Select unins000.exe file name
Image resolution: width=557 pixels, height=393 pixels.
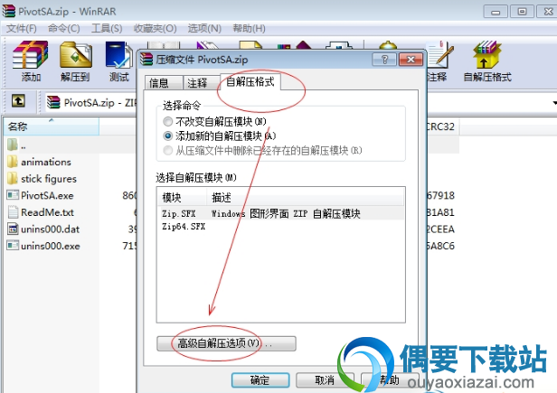tap(50, 246)
